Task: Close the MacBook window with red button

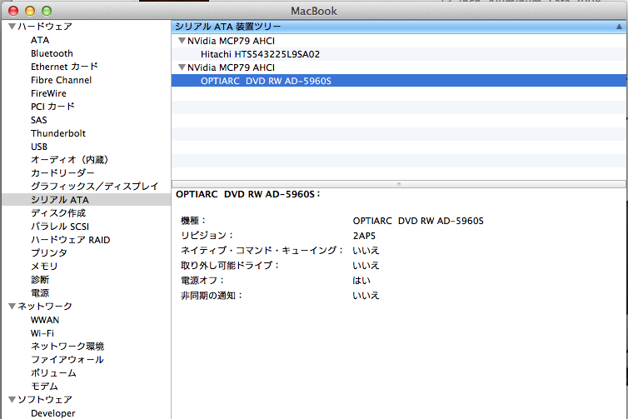Action: (x=13, y=11)
